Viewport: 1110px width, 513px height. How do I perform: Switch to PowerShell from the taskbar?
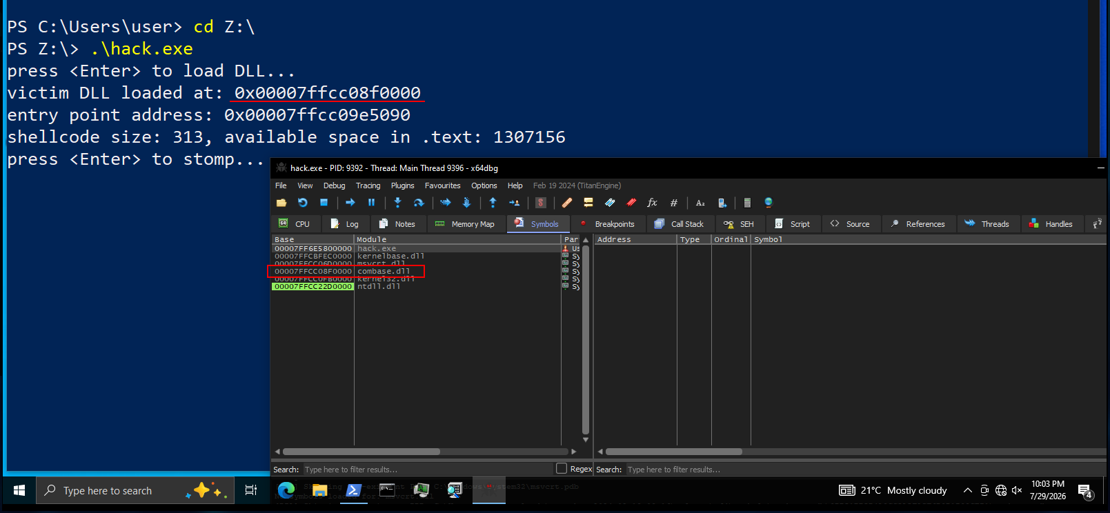[x=353, y=490]
